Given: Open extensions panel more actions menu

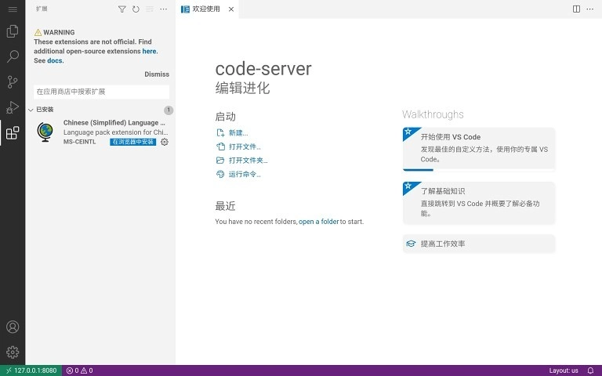Looking at the screenshot, I should (x=163, y=9).
